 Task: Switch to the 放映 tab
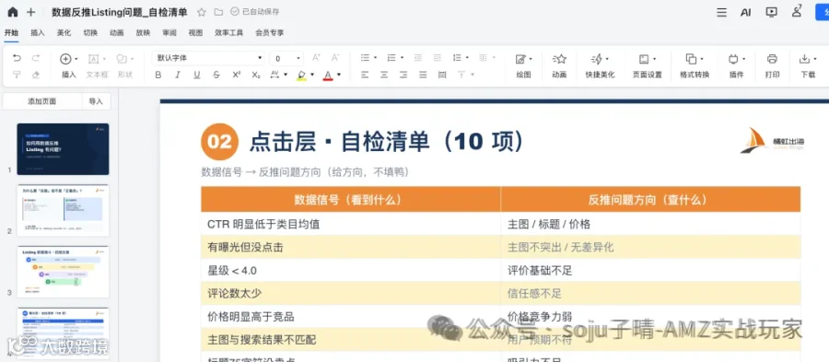point(143,33)
